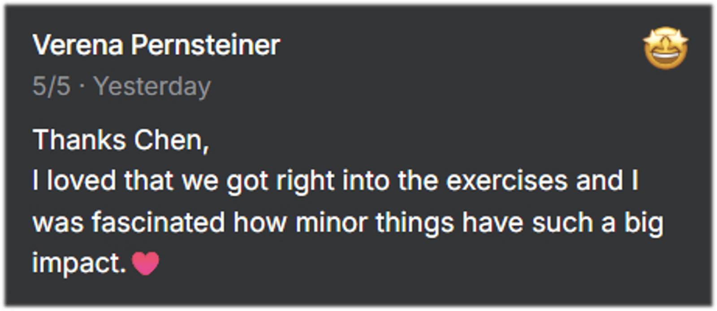Click the surname 'Pernsteiner'

click(x=205, y=45)
